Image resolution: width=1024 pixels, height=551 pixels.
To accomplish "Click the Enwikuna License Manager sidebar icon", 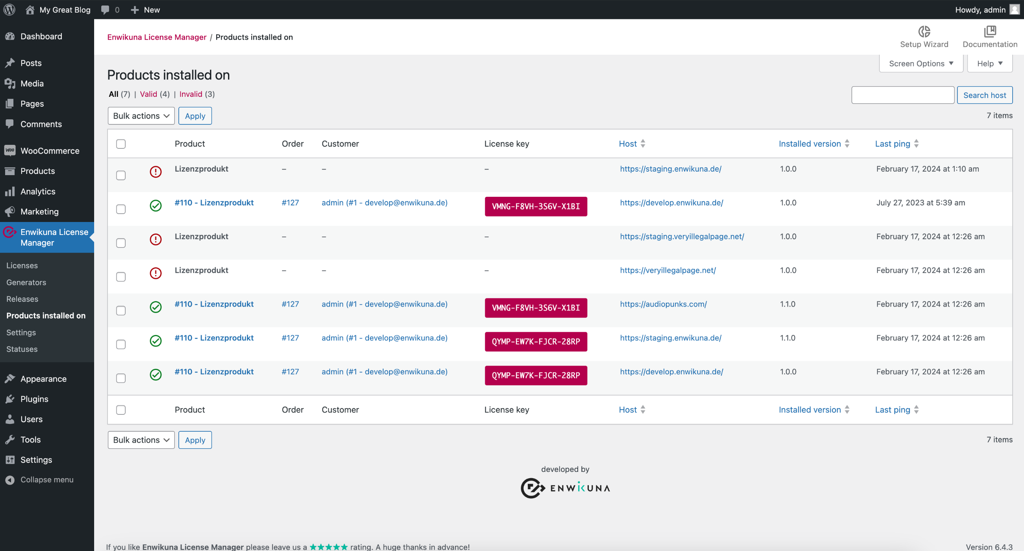I will tap(10, 231).
